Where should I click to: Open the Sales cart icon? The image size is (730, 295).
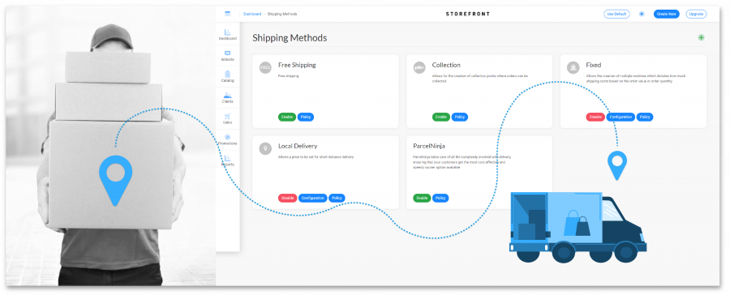(x=228, y=117)
